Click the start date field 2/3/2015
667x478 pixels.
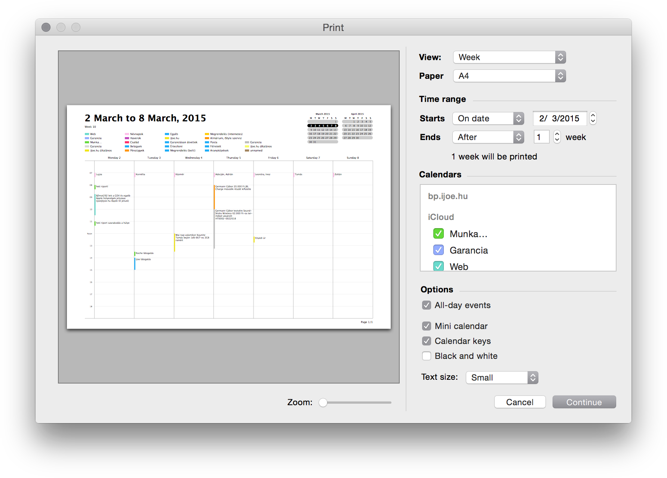(560, 118)
